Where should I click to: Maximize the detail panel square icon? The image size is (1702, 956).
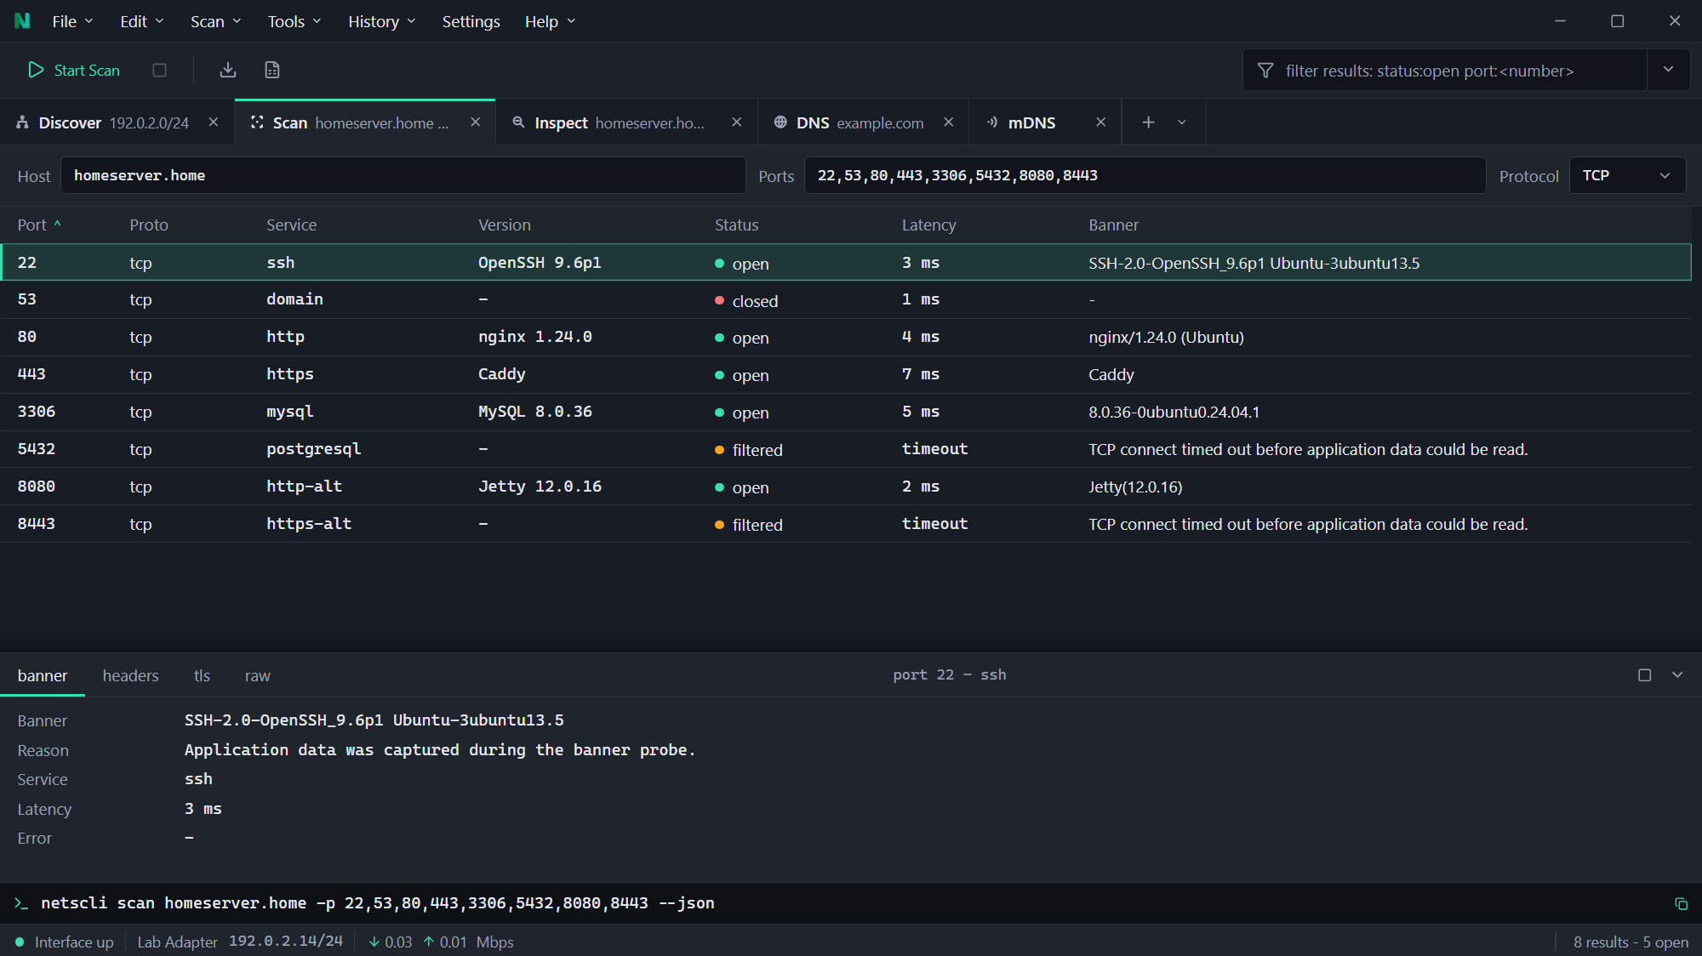click(x=1645, y=674)
